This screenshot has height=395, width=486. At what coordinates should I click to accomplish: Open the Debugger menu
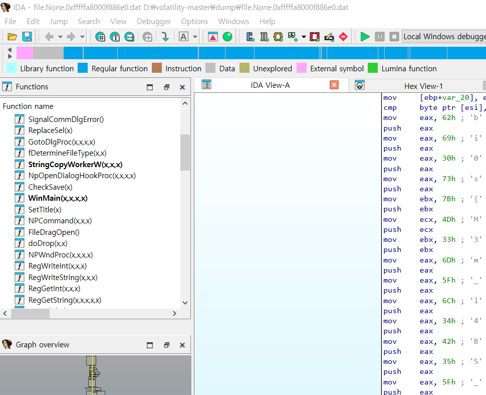pyautogui.click(x=154, y=22)
